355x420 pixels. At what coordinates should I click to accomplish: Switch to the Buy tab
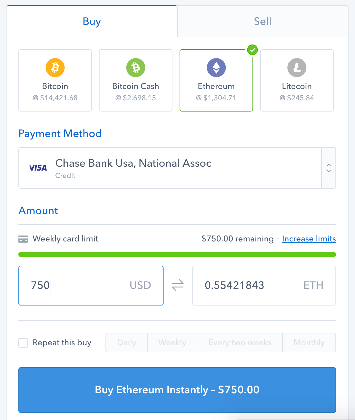click(92, 21)
